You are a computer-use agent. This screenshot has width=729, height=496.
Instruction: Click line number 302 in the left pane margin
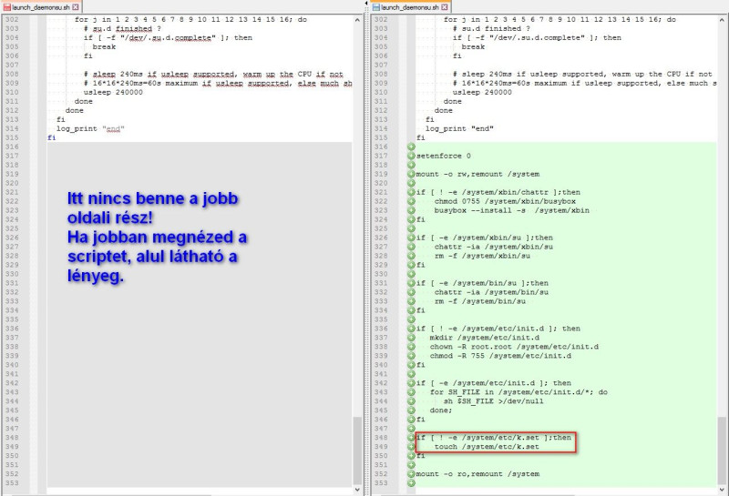(x=12, y=19)
